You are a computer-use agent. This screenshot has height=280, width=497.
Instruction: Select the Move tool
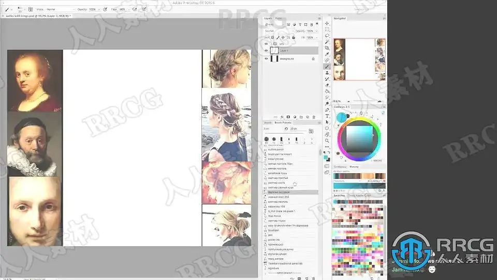coord(327,23)
